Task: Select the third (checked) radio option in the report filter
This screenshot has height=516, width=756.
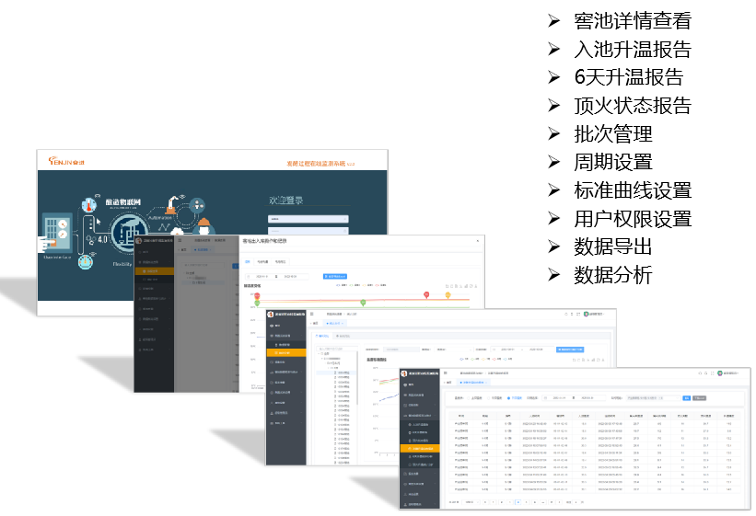Action: 509,398
